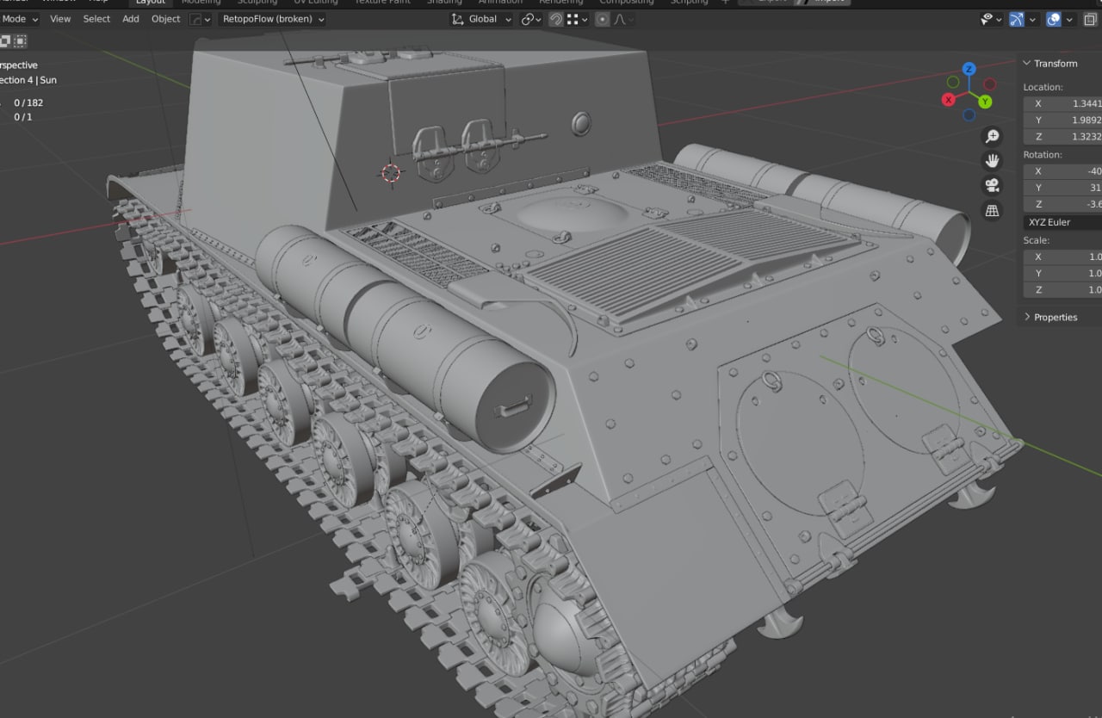Click the Rotation X field
Screen dimensions: 1102x718
tap(1062, 170)
